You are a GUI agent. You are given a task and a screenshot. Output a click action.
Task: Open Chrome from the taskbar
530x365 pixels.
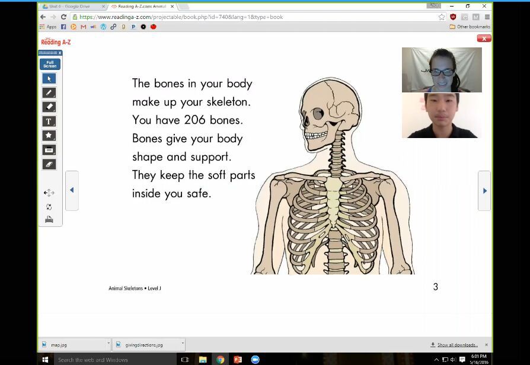point(221,360)
